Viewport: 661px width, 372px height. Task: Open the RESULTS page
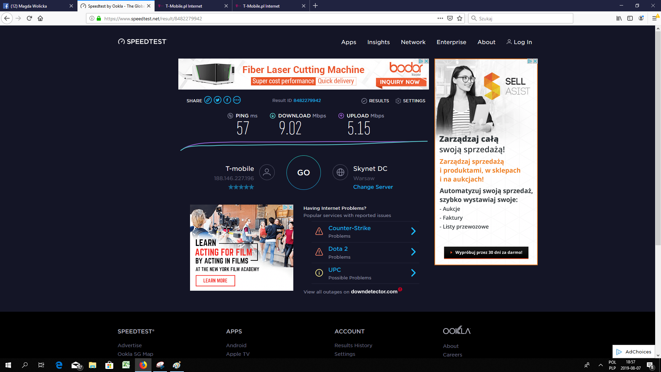tap(375, 101)
